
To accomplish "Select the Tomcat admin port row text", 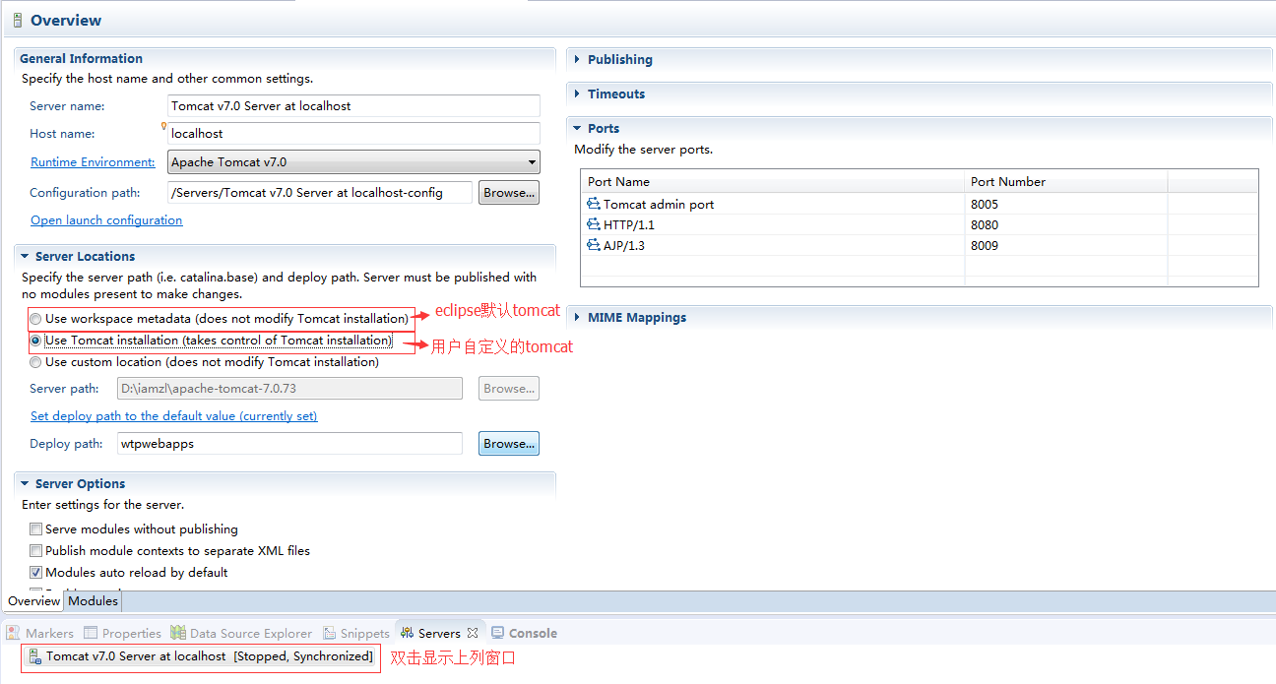I will tap(659, 205).
